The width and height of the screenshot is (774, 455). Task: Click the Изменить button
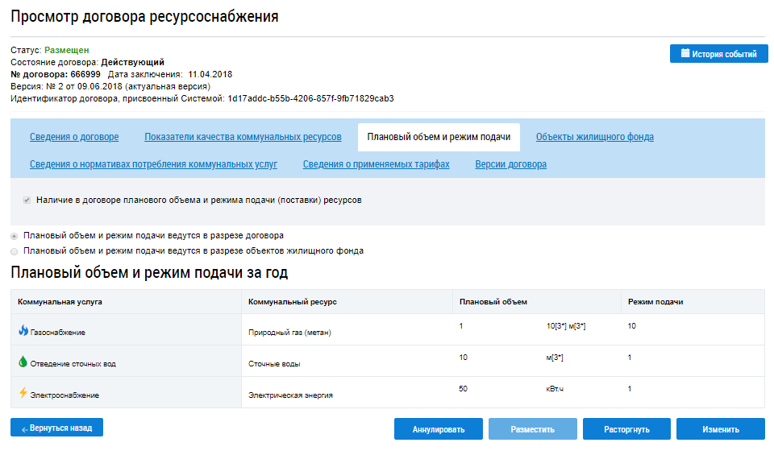[x=720, y=429]
